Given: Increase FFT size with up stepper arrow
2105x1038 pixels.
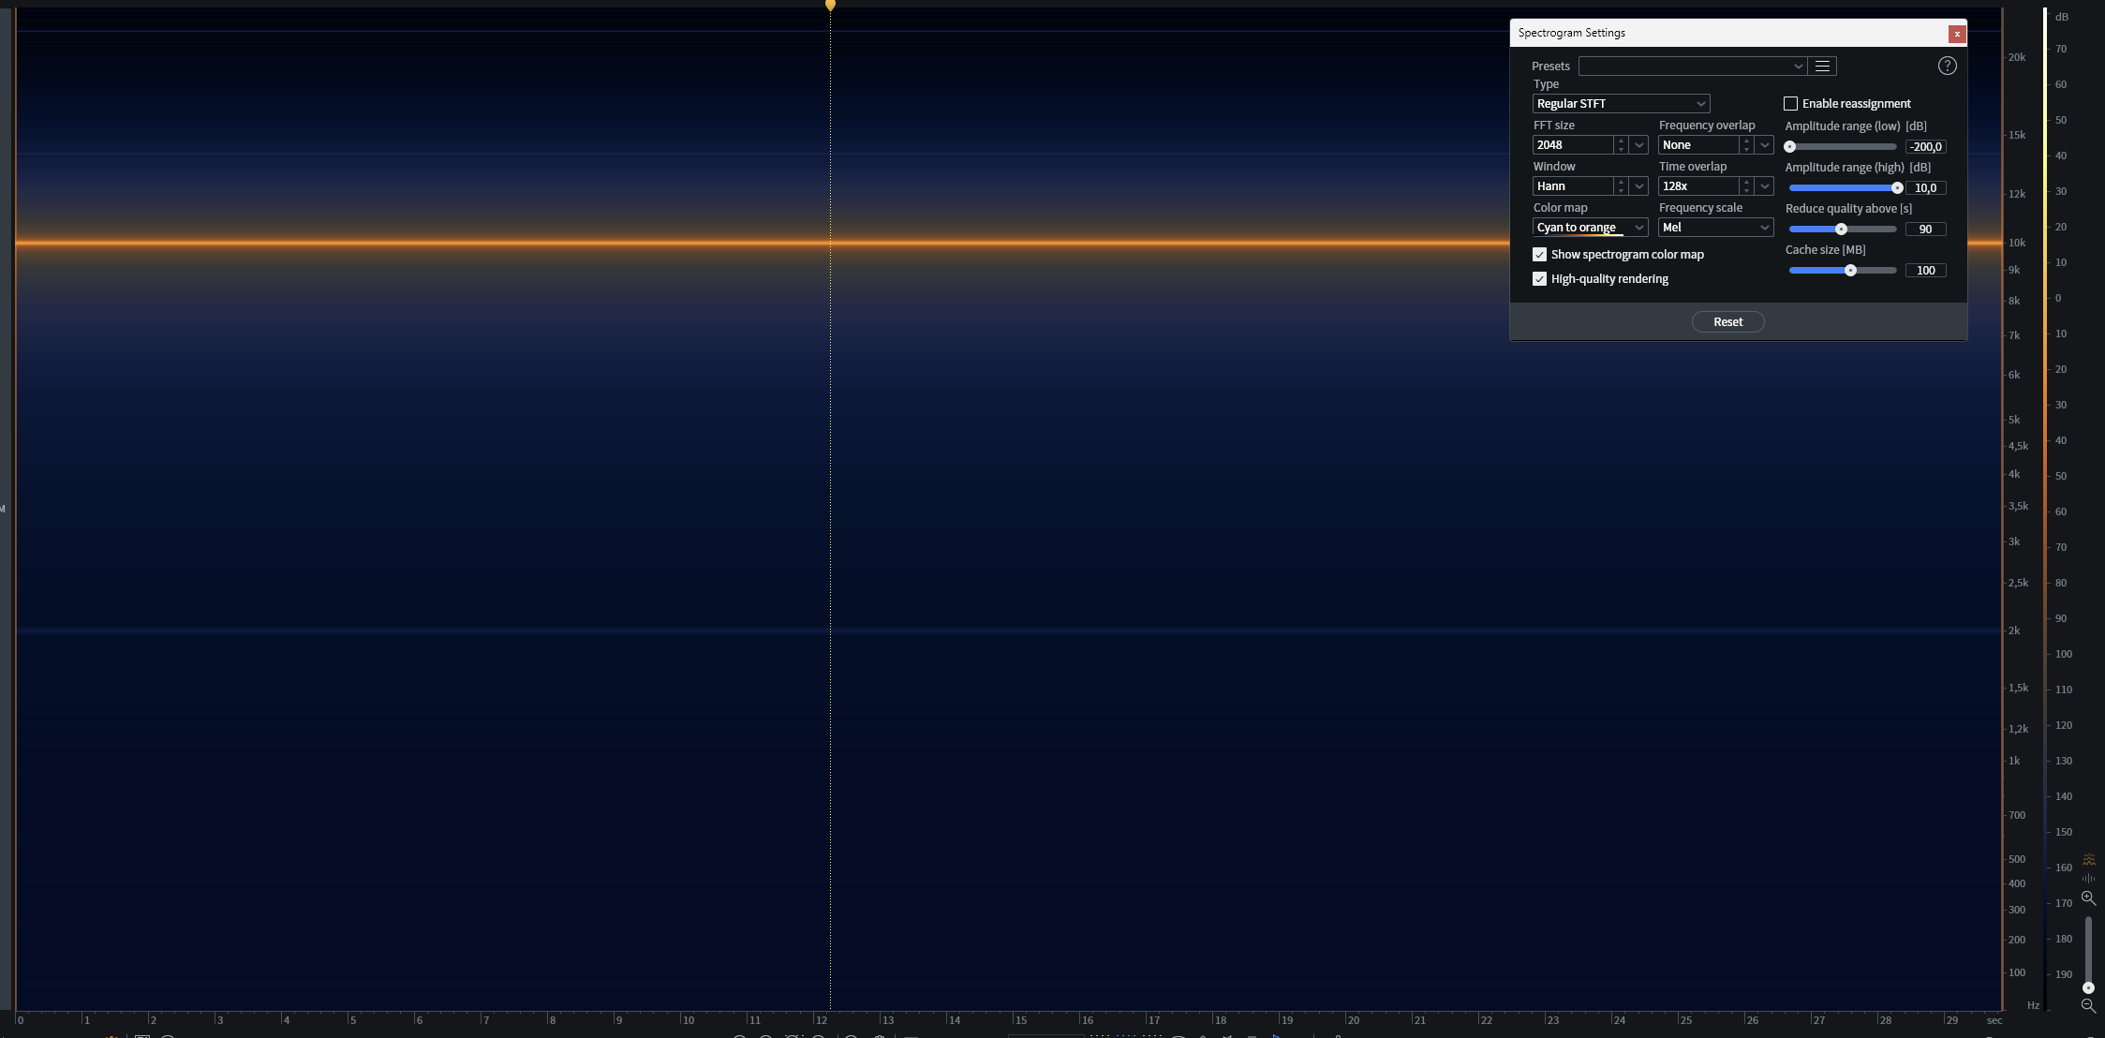Looking at the screenshot, I should [1621, 141].
